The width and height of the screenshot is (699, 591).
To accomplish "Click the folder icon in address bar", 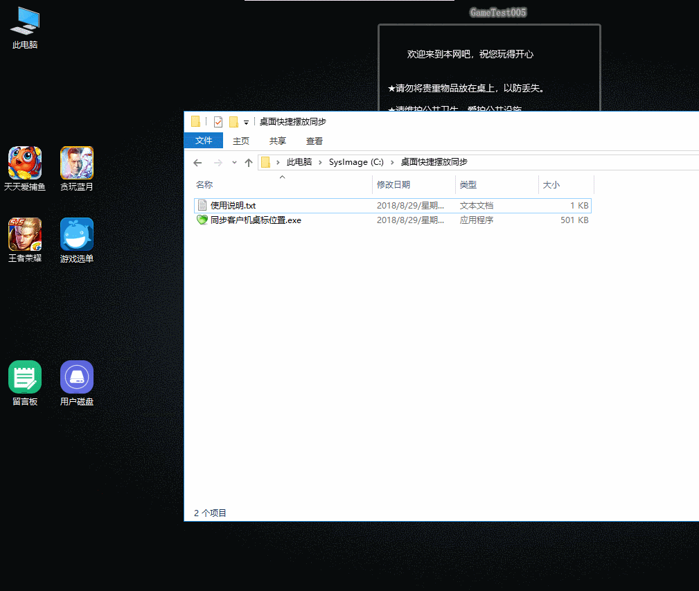I will tap(266, 162).
